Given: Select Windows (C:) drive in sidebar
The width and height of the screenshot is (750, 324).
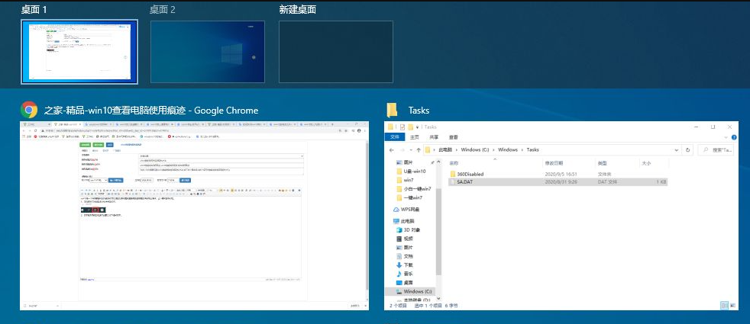Looking at the screenshot, I should pyautogui.click(x=418, y=291).
